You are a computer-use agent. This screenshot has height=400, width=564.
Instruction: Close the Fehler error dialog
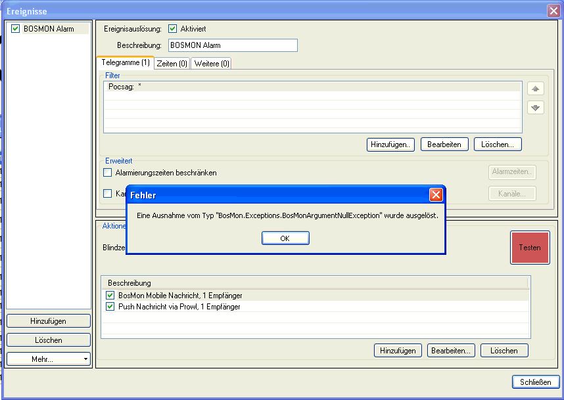435,195
